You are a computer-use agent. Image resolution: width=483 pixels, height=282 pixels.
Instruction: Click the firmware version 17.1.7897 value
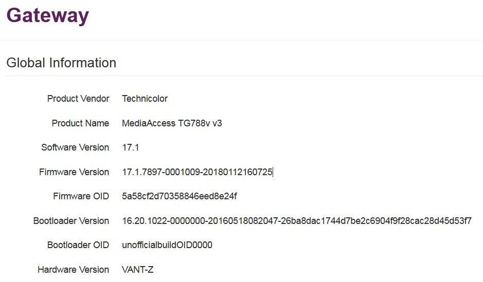tap(197, 172)
